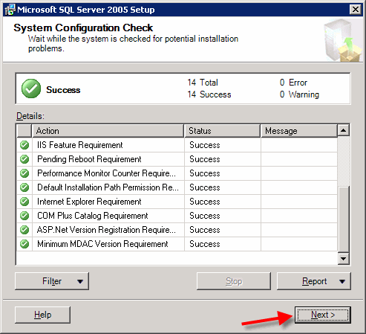Close the SQL Server 2005 Setup window
366x334 pixels.
356,10
